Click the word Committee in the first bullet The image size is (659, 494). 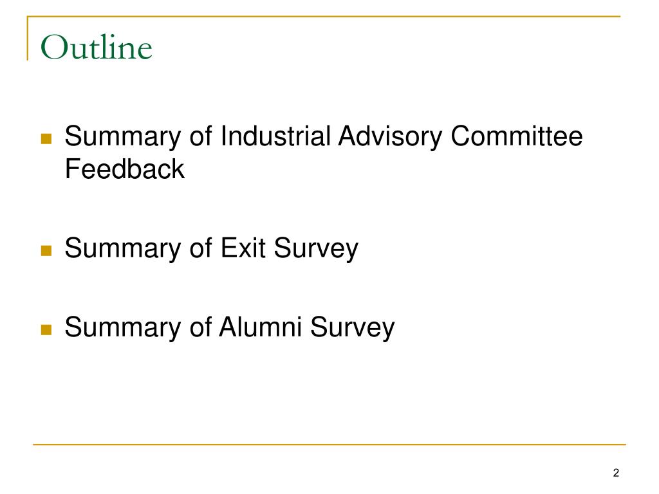tap(517, 136)
